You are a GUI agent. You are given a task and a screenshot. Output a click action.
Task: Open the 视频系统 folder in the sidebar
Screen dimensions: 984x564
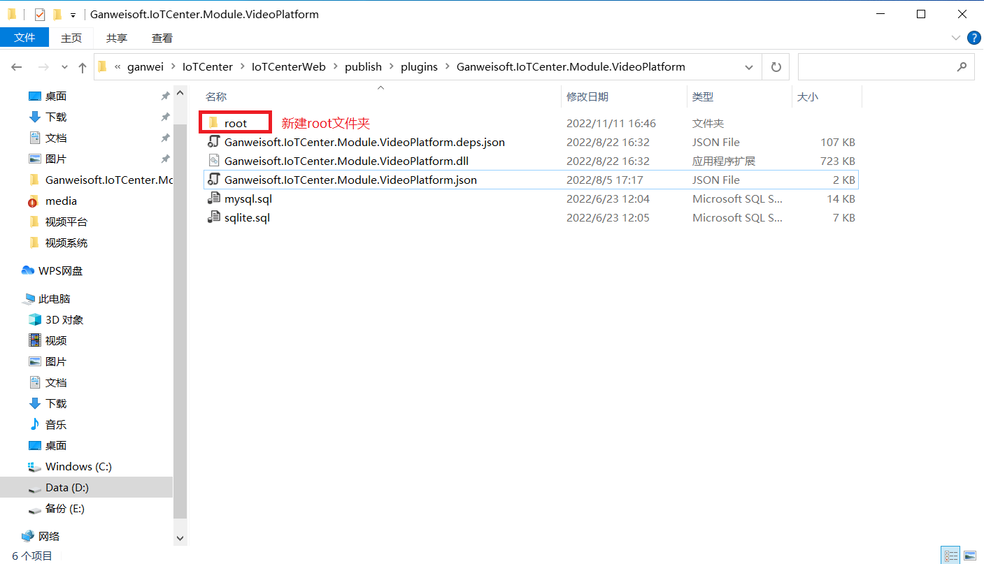click(x=66, y=243)
